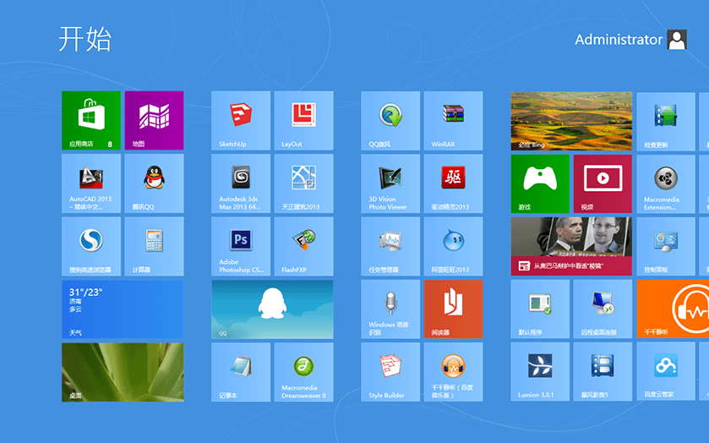Launch SketchUp tile
Viewport: 709px width, 443px height.
[241, 120]
